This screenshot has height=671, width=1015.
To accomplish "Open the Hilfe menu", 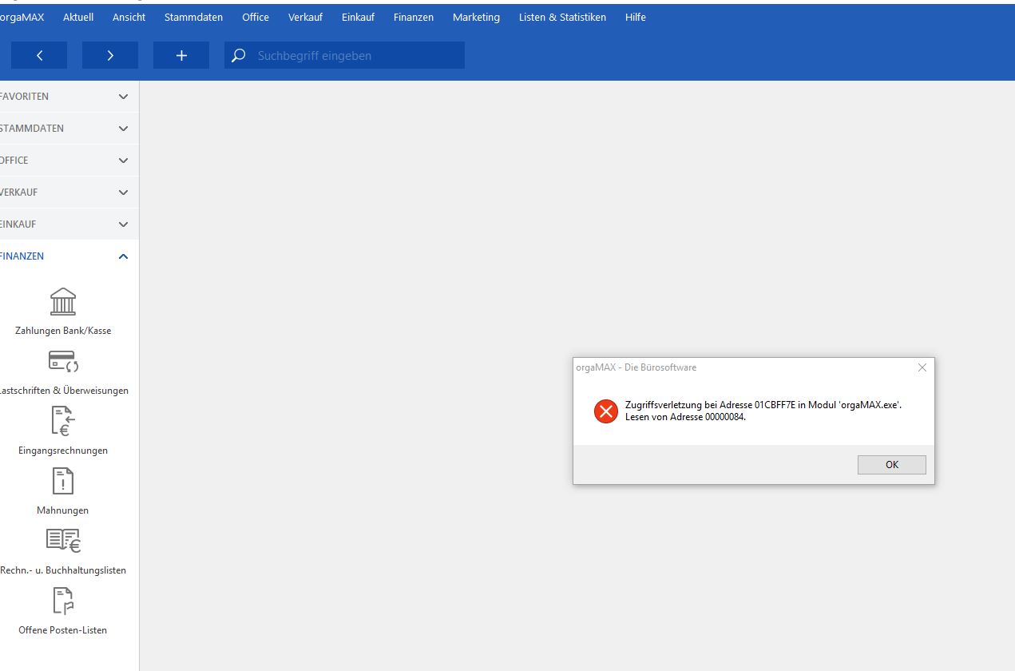I will 636,17.
